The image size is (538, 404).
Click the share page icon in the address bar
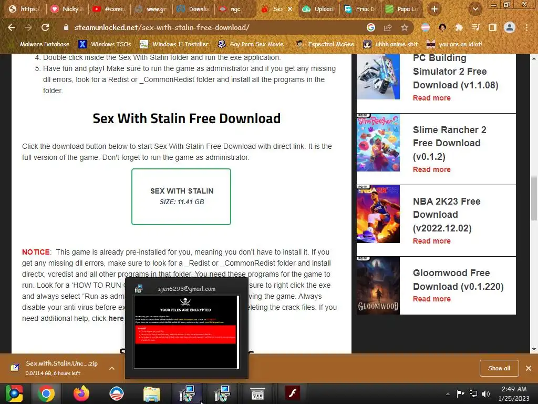pyautogui.click(x=388, y=27)
